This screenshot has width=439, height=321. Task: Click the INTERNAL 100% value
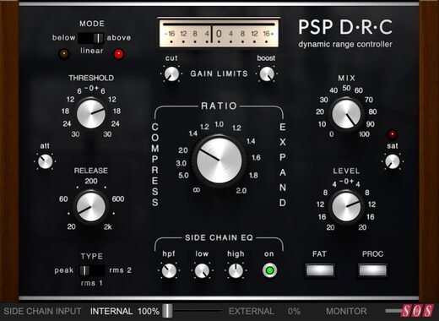pyautogui.click(x=124, y=311)
